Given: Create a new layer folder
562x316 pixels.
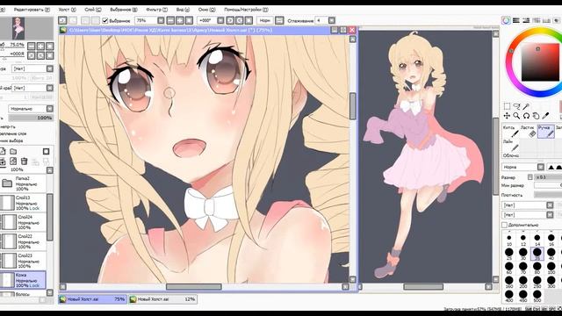Looking at the screenshot, I should (x=13, y=152).
